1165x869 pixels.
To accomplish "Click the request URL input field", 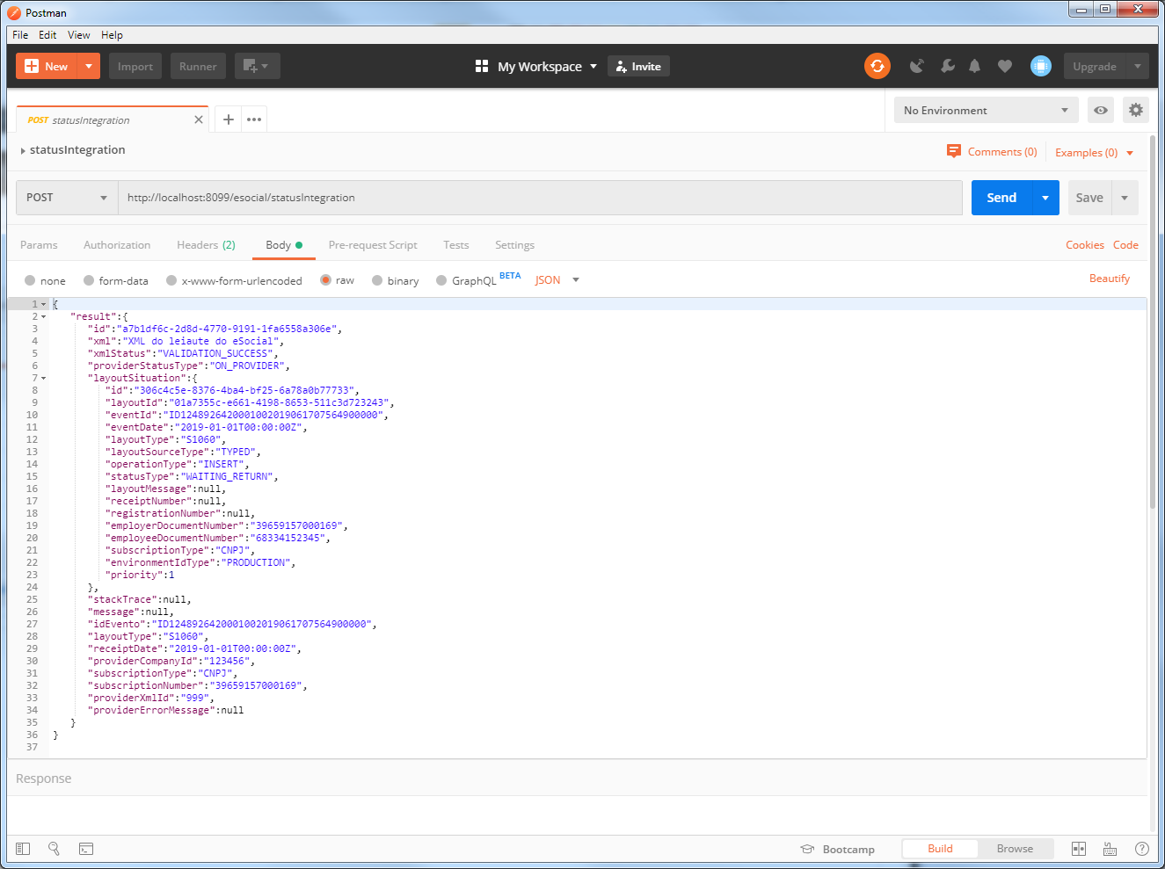I will [x=540, y=198].
